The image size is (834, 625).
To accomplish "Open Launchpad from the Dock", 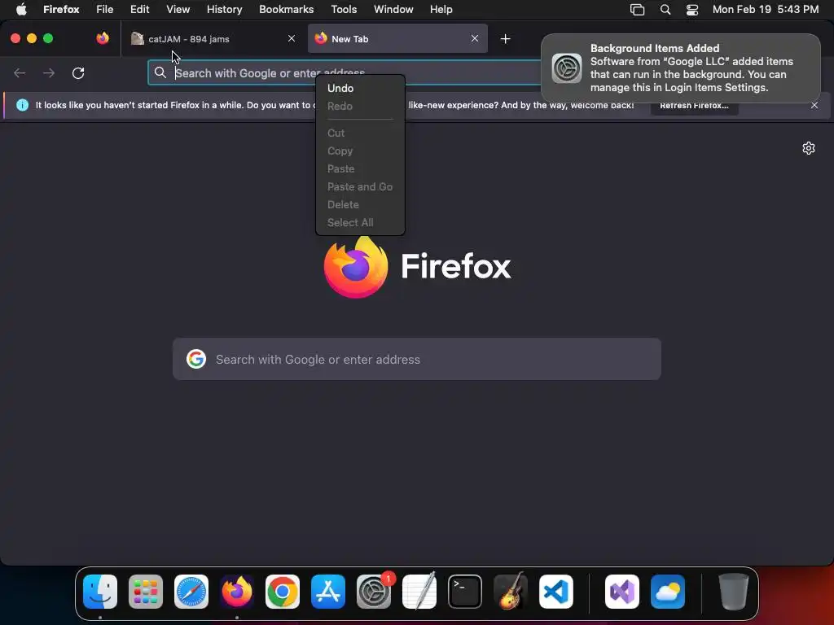I will coord(146,592).
